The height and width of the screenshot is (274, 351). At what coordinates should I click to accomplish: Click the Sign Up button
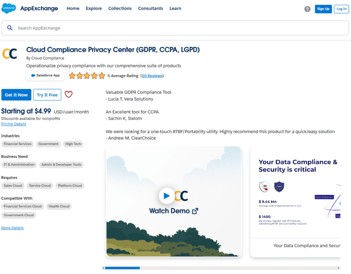click(x=323, y=9)
